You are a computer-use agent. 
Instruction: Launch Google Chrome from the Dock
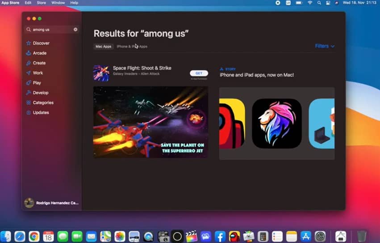[x=34, y=236]
